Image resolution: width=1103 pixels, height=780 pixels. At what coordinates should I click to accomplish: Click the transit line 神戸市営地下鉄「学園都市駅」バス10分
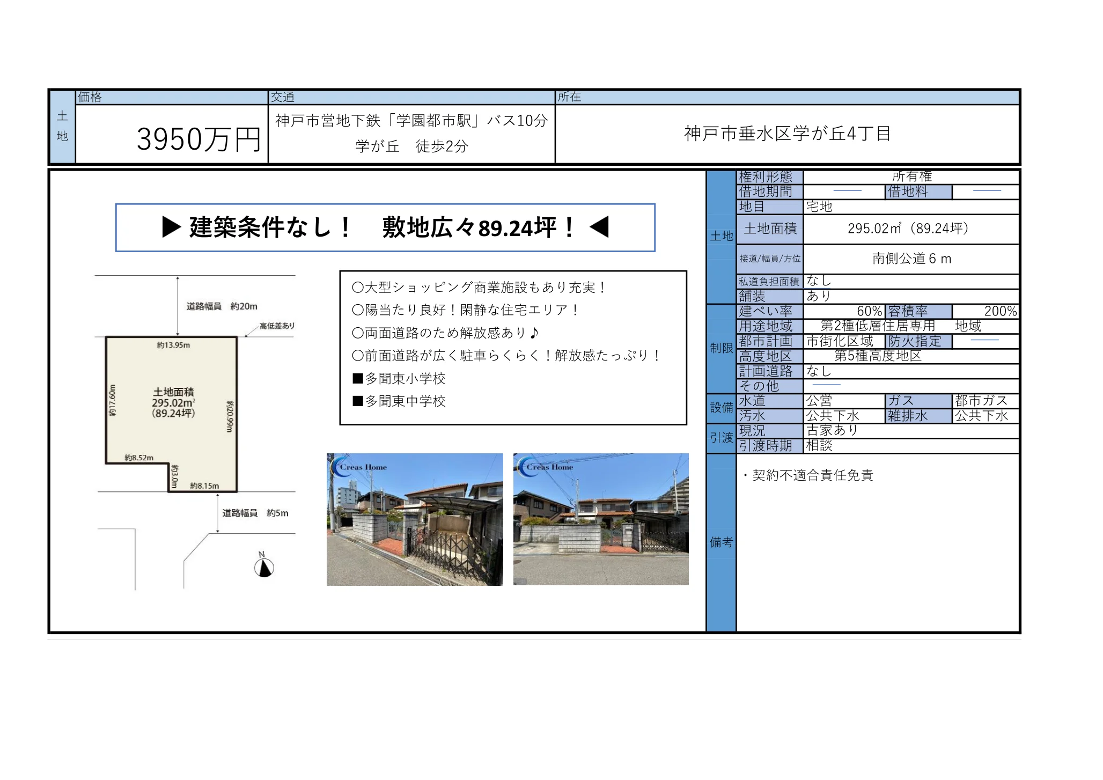point(411,121)
